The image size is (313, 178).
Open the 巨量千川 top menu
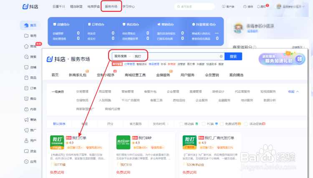click(59, 7)
